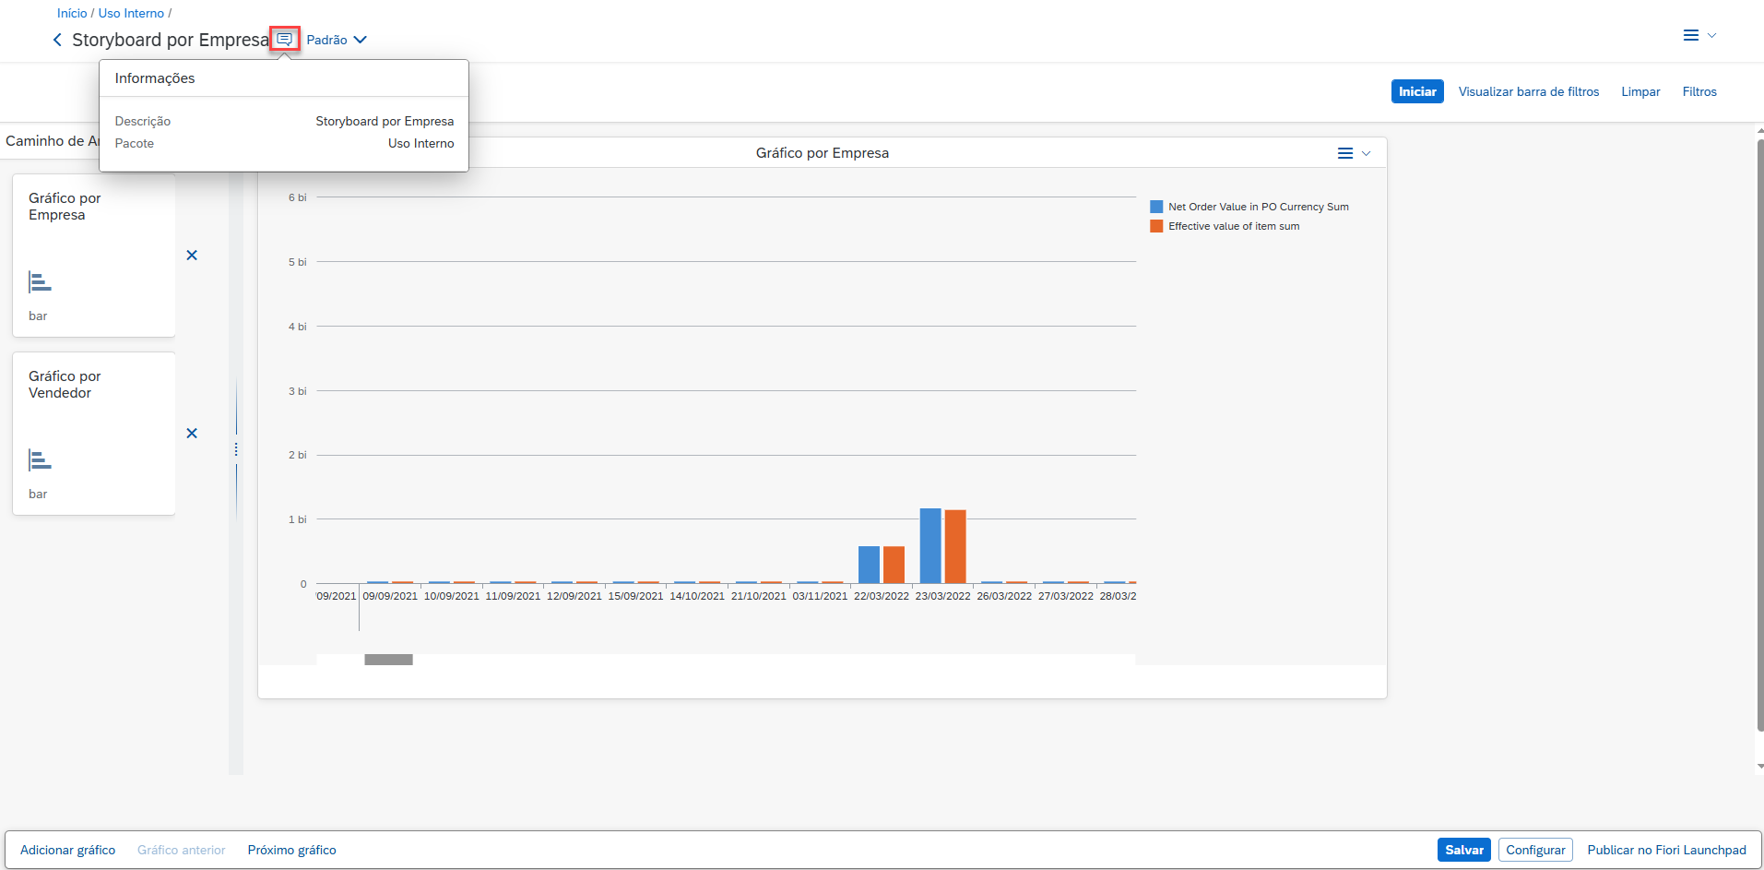Remove Gráfico por Vendedor from the path
This screenshot has width=1764, height=870.
(x=192, y=434)
